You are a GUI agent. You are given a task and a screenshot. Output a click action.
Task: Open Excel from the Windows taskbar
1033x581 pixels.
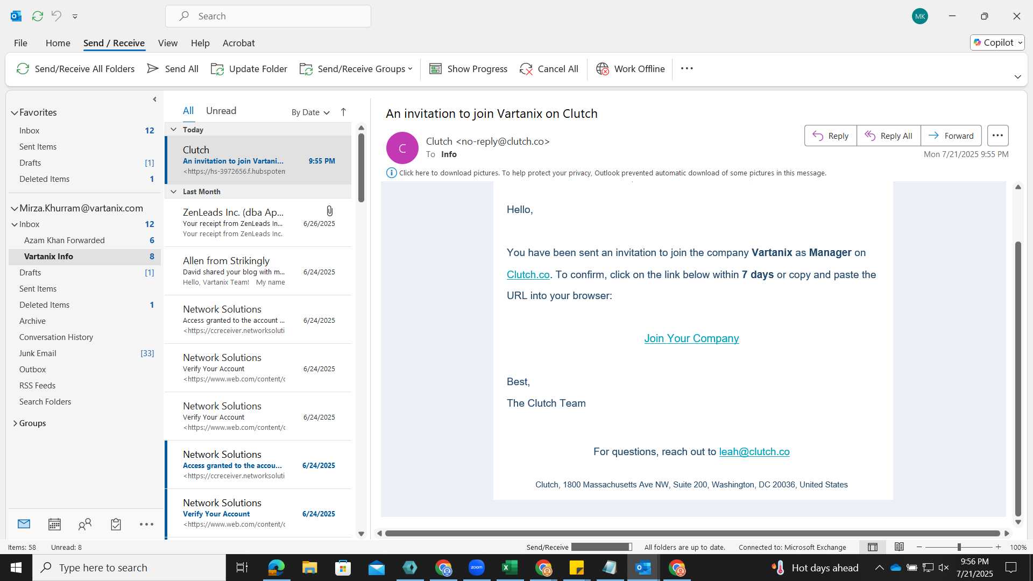coord(510,568)
